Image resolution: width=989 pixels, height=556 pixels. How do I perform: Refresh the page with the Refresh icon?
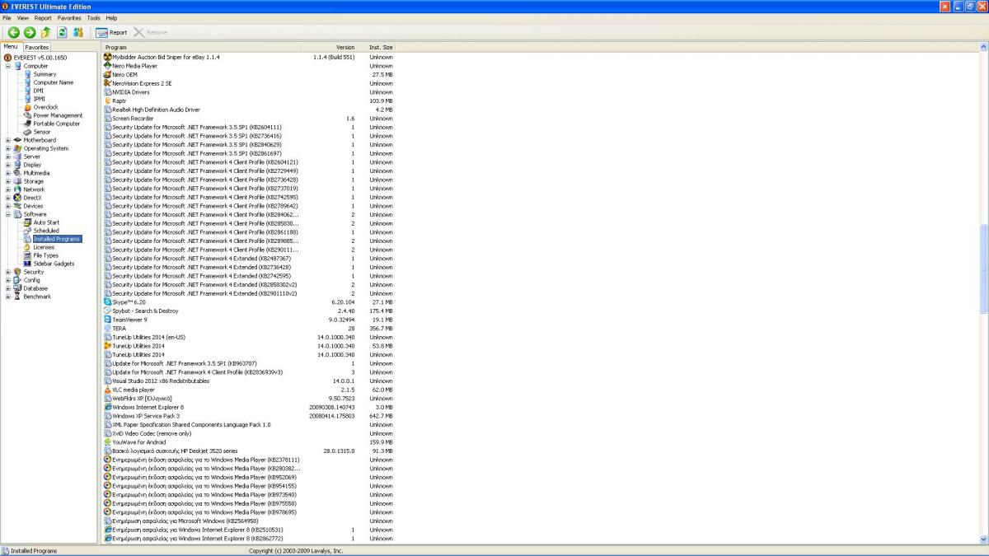pos(62,32)
